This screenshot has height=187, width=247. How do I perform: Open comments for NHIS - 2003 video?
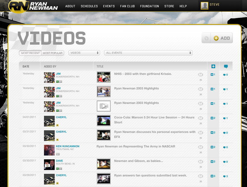pyautogui.click(x=225, y=75)
